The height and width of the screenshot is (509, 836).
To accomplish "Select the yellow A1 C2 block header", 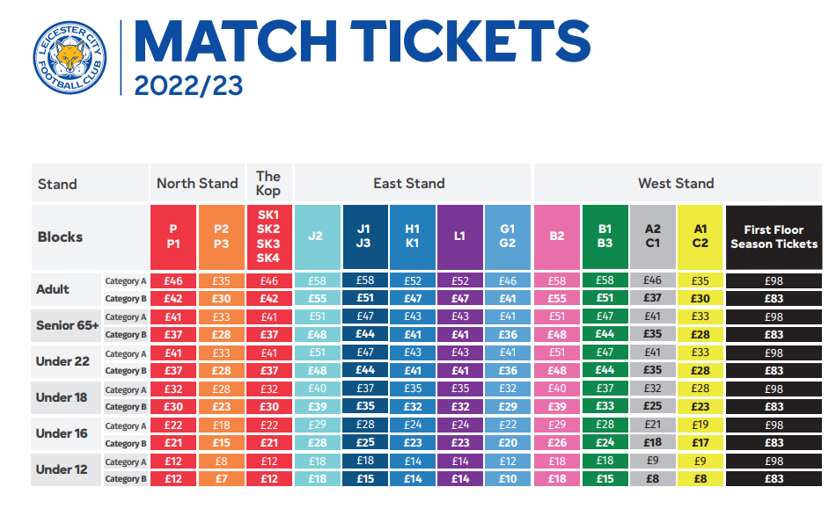I will [700, 237].
